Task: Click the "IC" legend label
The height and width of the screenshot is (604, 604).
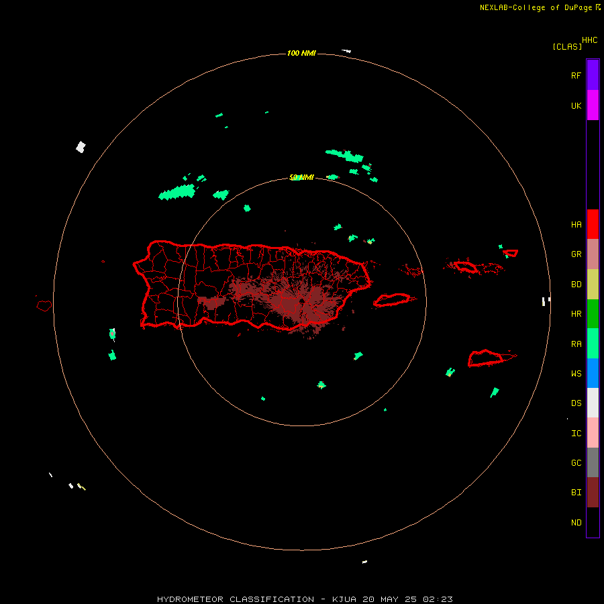Action: [x=576, y=434]
